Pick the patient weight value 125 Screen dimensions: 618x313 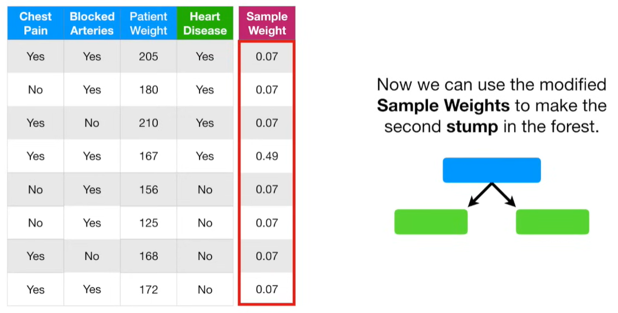[x=148, y=223]
